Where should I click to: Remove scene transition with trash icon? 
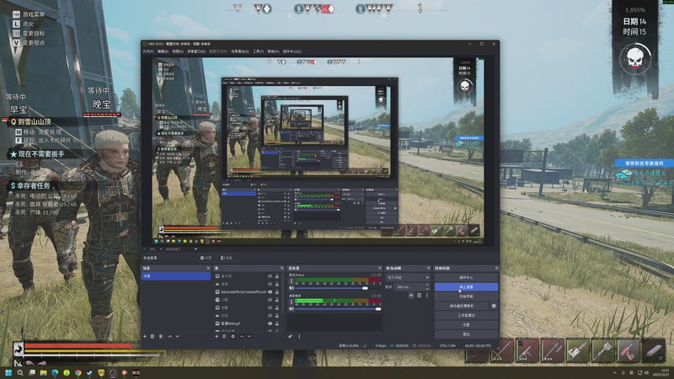coord(420,296)
